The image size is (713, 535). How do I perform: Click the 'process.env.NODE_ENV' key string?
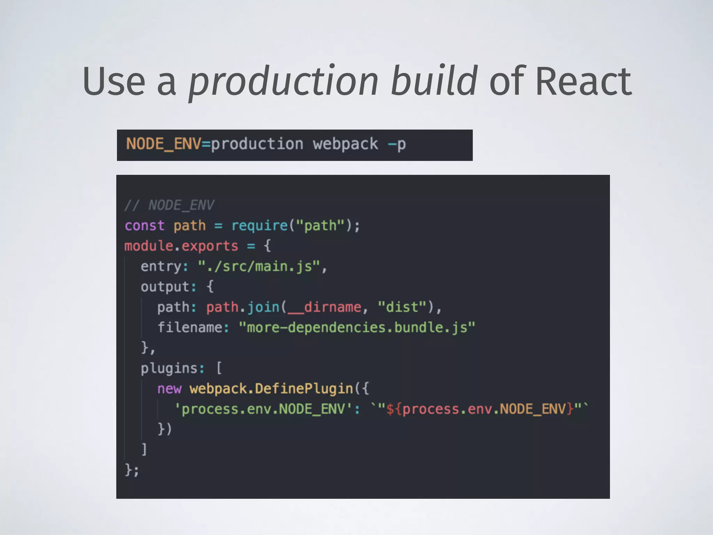coord(264,409)
